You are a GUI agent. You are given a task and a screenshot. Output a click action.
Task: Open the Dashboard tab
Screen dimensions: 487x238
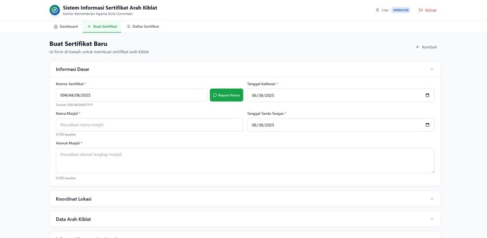click(66, 27)
